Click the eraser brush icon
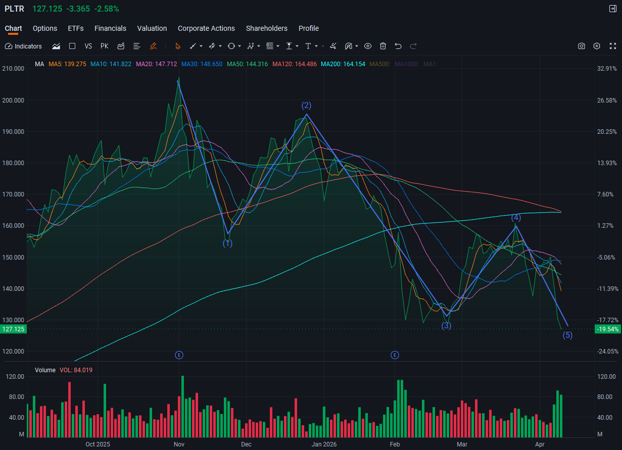Viewport: 622px width, 450px height. click(333, 46)
